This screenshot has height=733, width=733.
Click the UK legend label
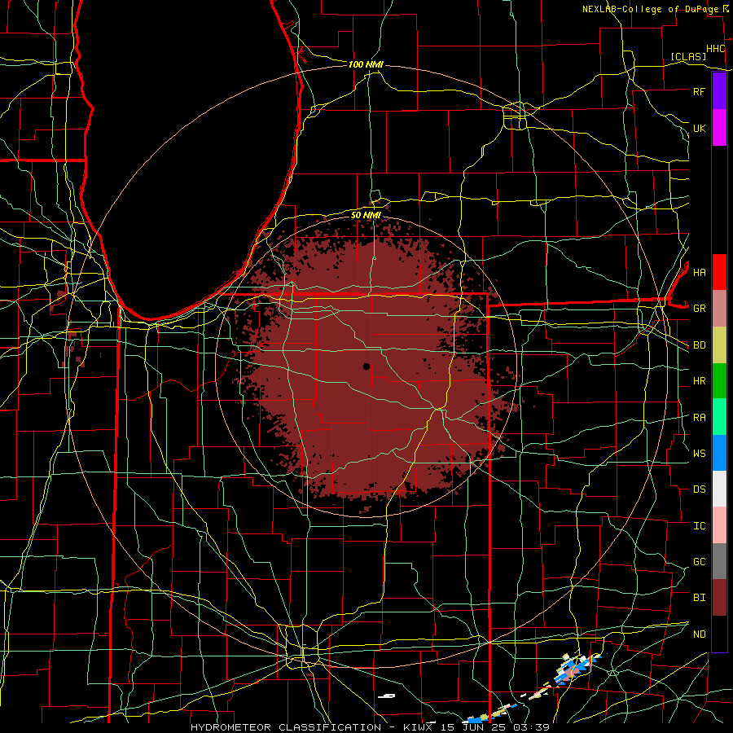699,128
